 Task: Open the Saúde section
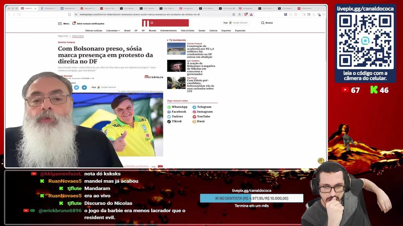tap(202, 30)
